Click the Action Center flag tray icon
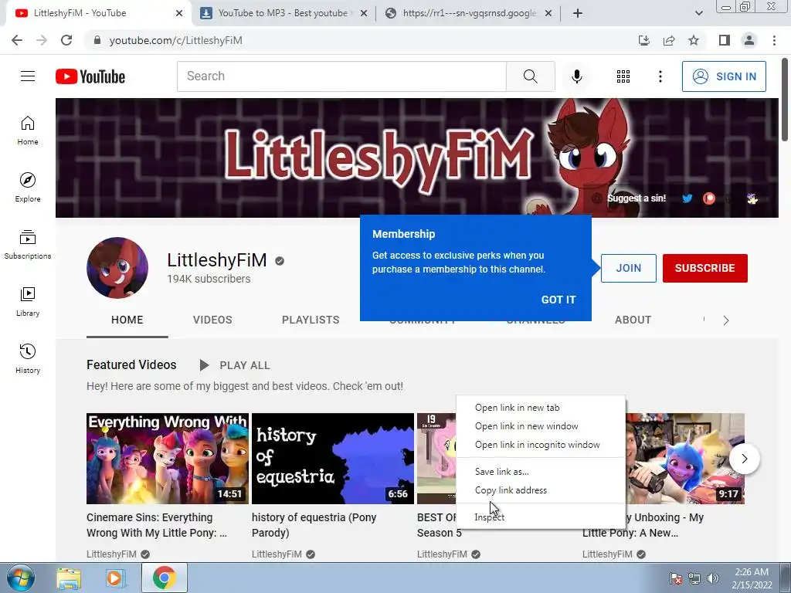This screenshot has height=593, width=791. [x=675, y=578]
